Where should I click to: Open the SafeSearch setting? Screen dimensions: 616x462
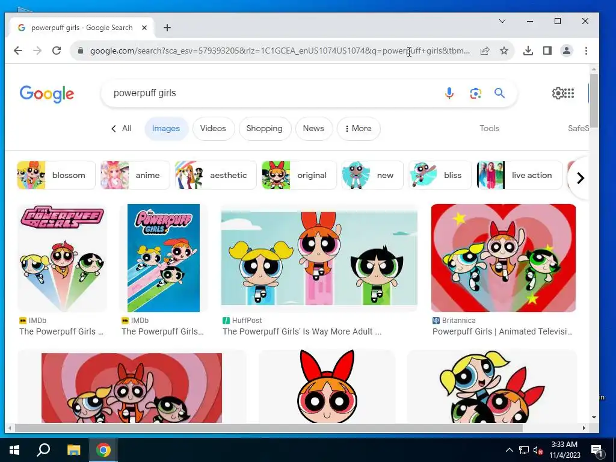578,129
